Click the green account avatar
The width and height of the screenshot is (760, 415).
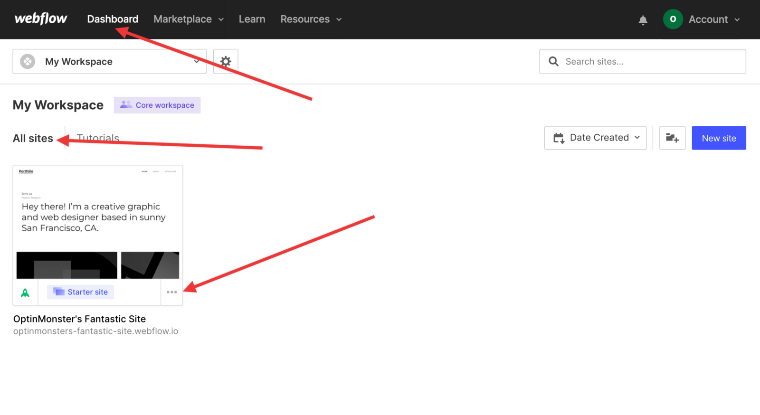(x=673, y=19)
